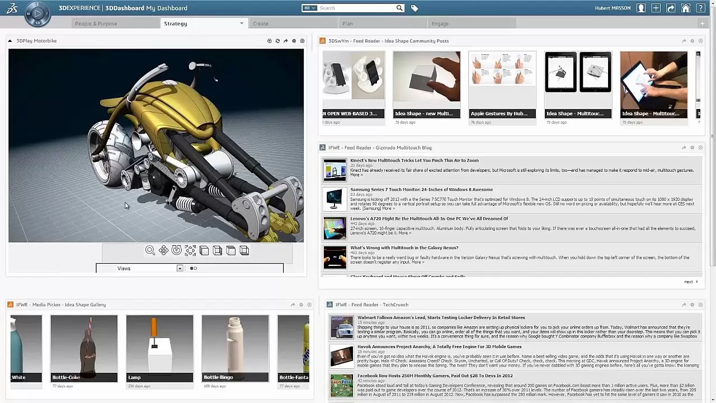The width and height of the screenshot is (716, 403).
Task: Select the Bottle-Coke thumbnail in gallery
Action: pyautogui.click(x=84, y=348)
